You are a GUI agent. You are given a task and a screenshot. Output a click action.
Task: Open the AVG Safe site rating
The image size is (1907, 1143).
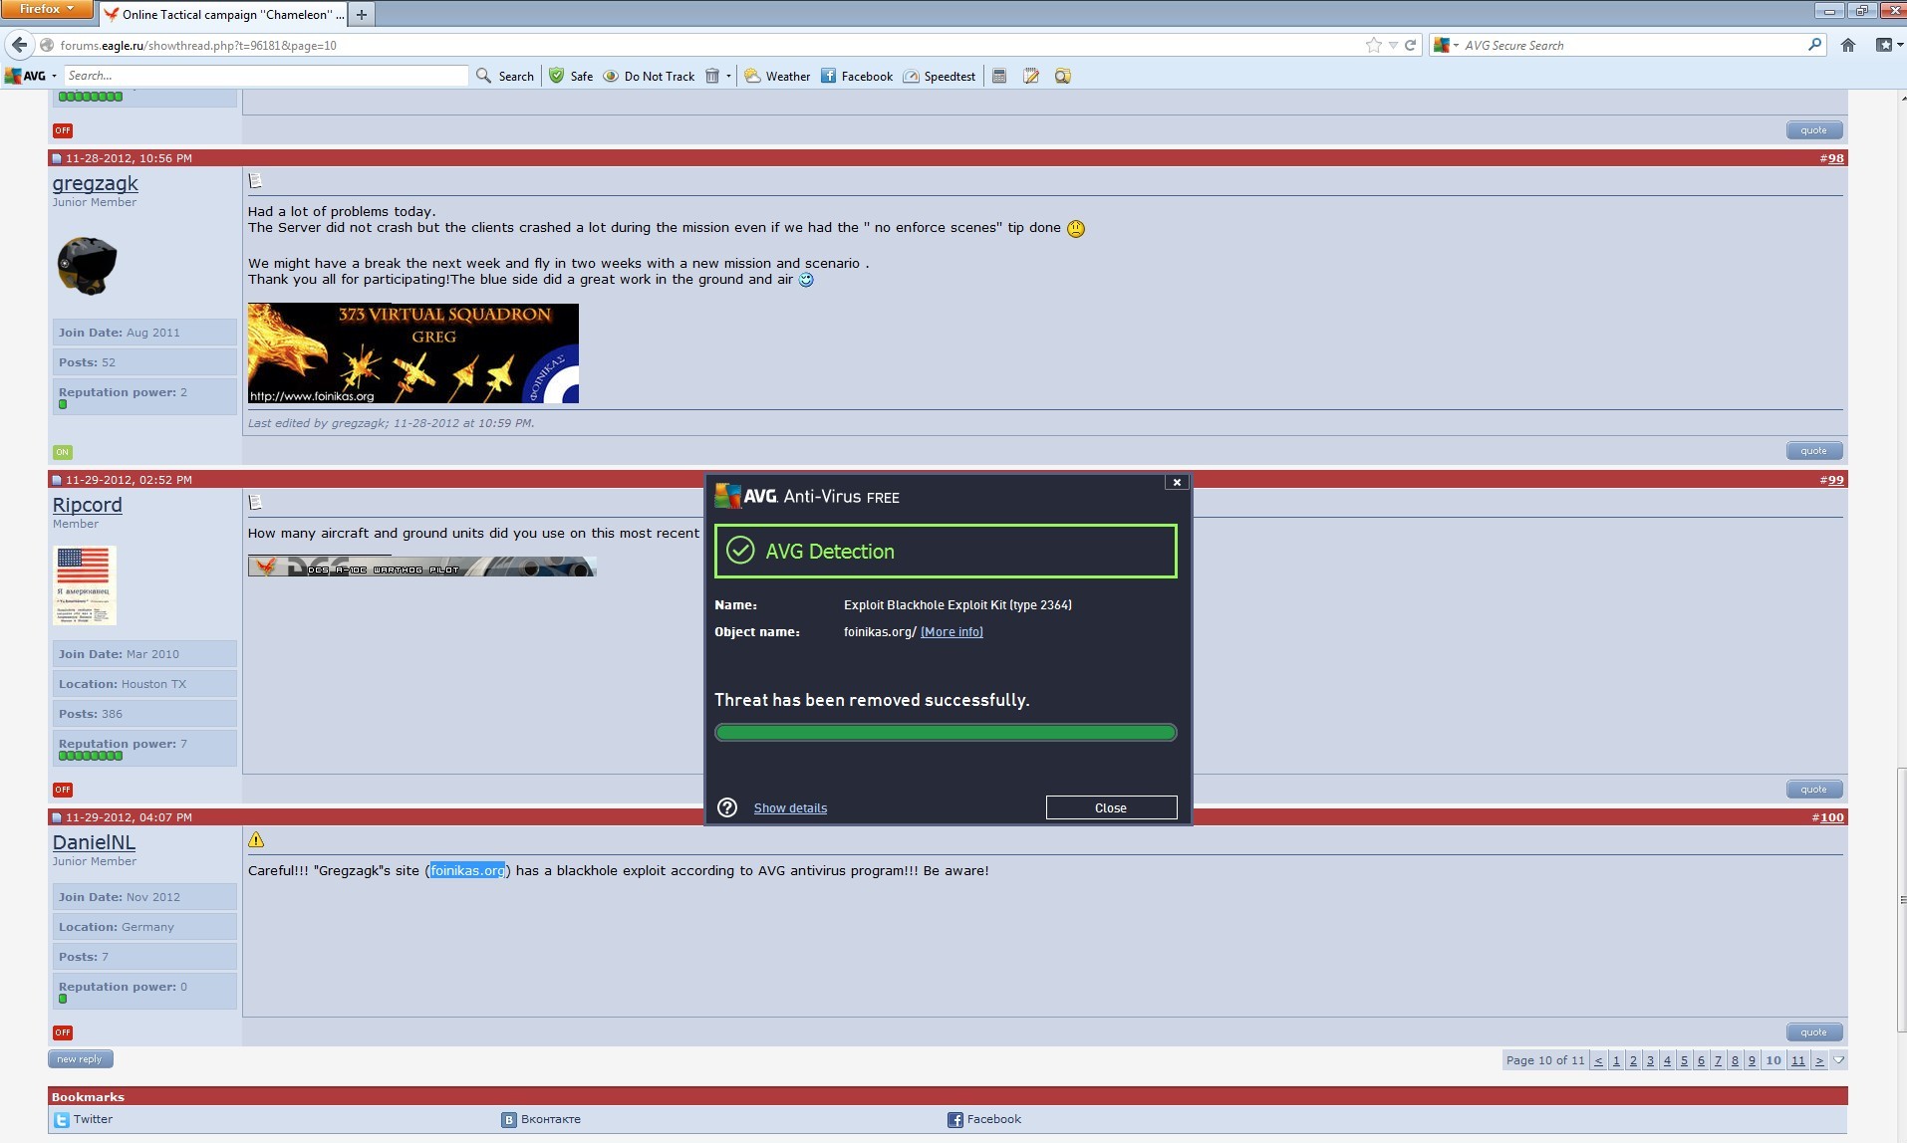(571, 76)
